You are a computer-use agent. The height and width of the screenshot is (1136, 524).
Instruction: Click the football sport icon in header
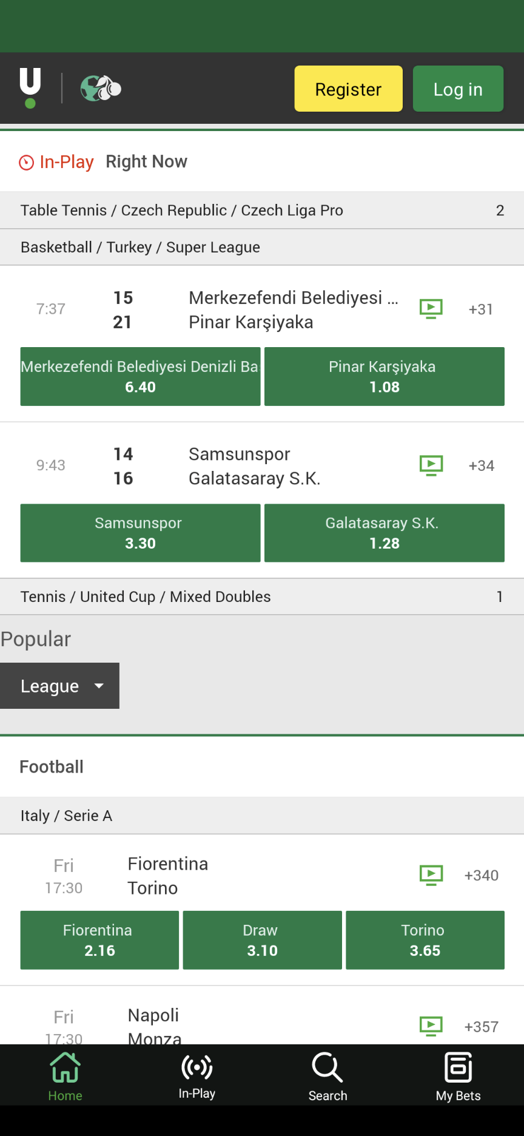(x=101, y=87)
